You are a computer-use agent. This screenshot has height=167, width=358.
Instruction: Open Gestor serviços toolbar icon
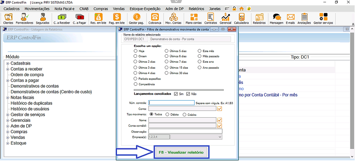[323, 19]
